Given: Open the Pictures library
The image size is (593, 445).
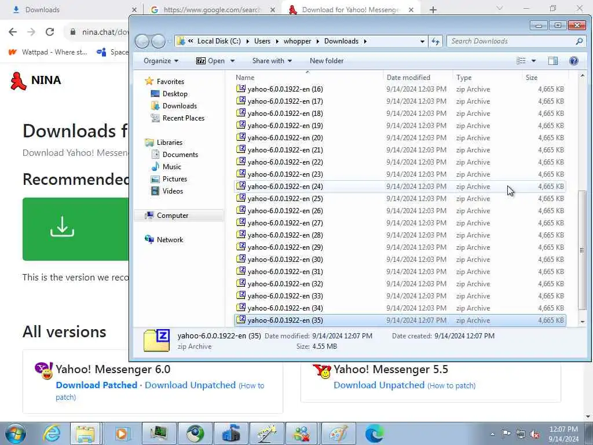Looking at the screenshot, I should (174, 179).
